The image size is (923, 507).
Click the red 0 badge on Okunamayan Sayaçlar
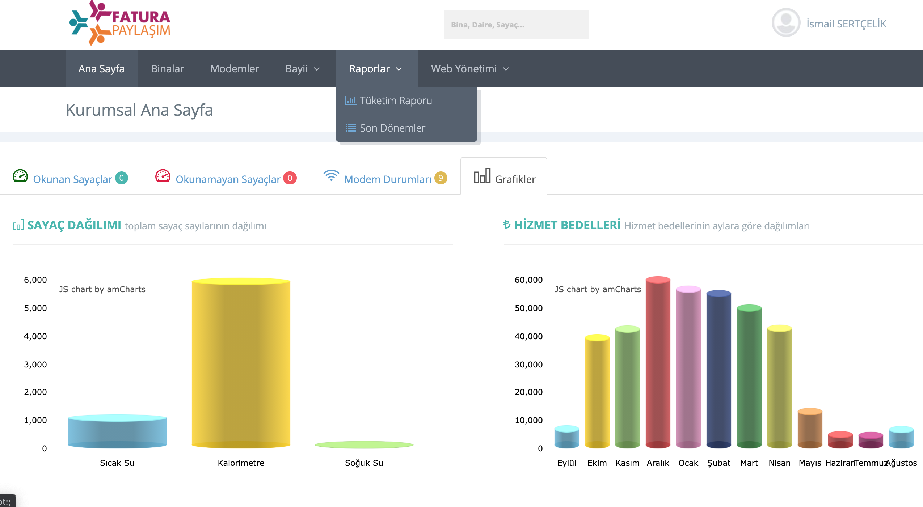(x=290, y=178)
